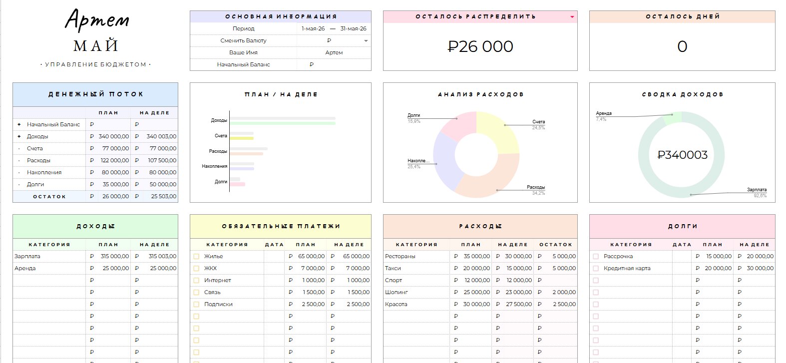Click the Доходы section header
Screen dimensions: 786x363
click(95, 226)
